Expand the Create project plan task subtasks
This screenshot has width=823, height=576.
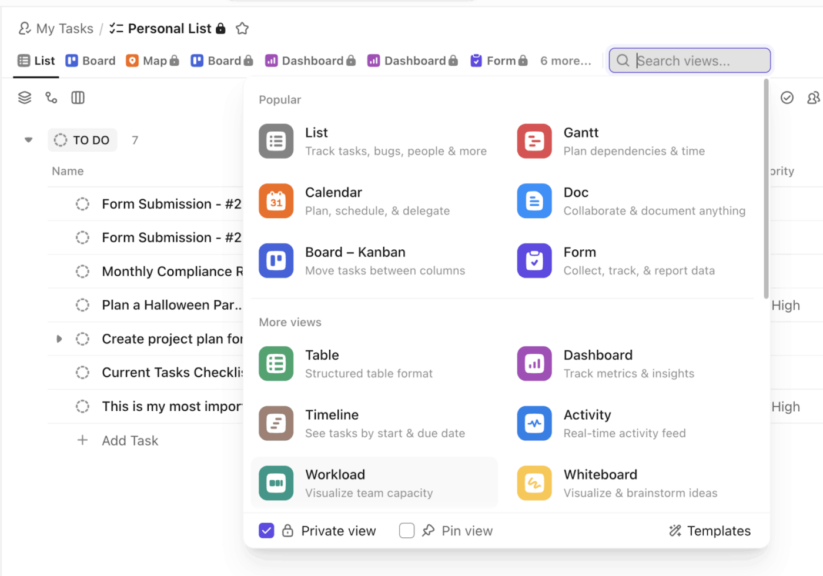click(x=59, y=339)
